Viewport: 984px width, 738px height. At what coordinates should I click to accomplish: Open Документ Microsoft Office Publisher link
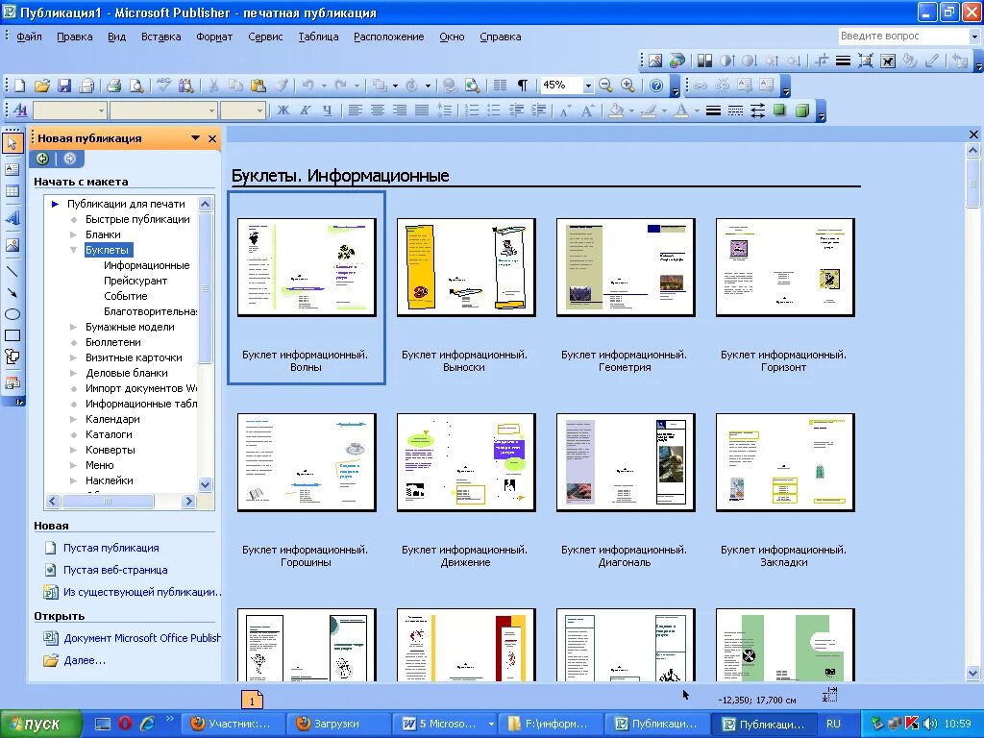point(142,638)
